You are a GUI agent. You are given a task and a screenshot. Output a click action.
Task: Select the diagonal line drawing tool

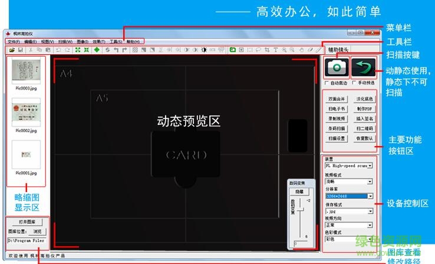[x=319, y=50]
